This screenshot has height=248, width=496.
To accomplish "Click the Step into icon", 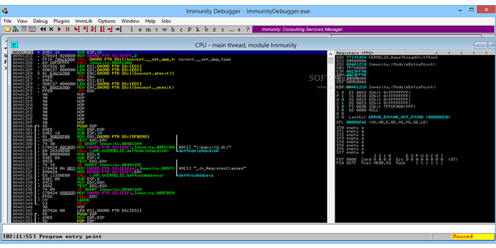I will [x=76, y=29].
